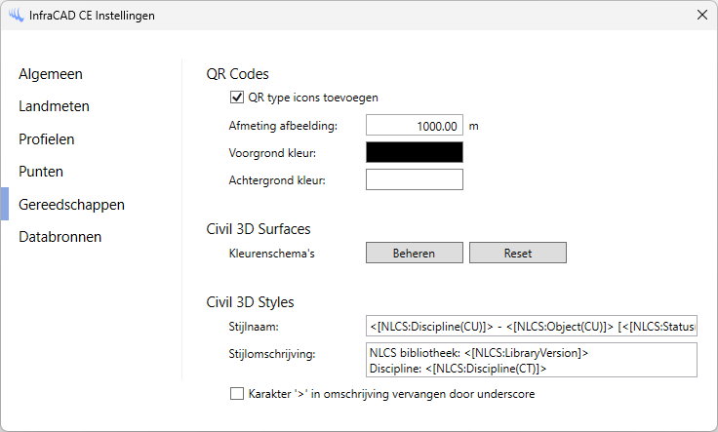
Task: Click the Beheren button for Kleurenschema's
Action: [x=415, y=253]
